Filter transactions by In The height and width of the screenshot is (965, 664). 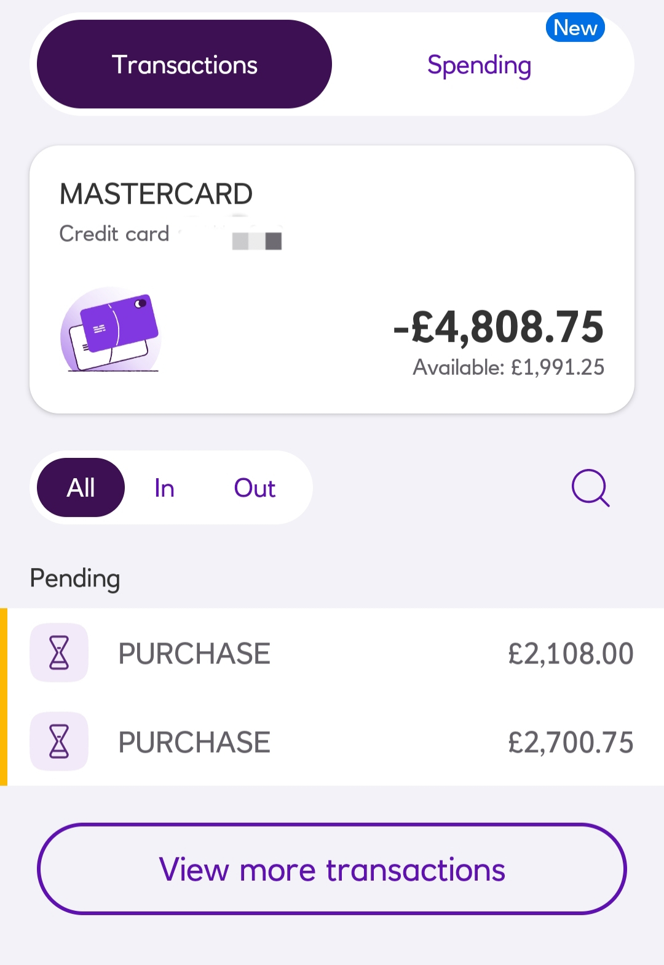click(164, 488)
